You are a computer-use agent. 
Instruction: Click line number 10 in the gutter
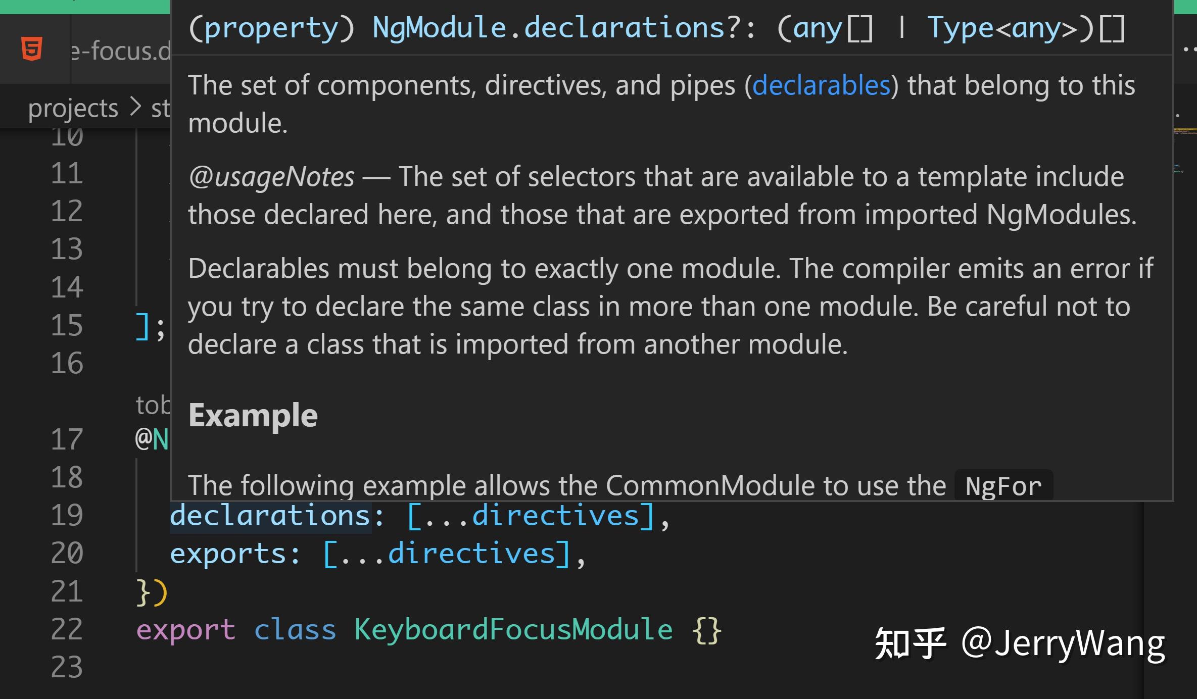[68, 135]
